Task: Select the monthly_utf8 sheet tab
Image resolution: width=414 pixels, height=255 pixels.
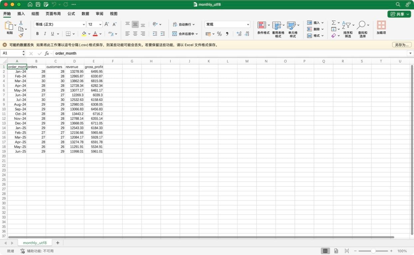Action: (35, 243)
